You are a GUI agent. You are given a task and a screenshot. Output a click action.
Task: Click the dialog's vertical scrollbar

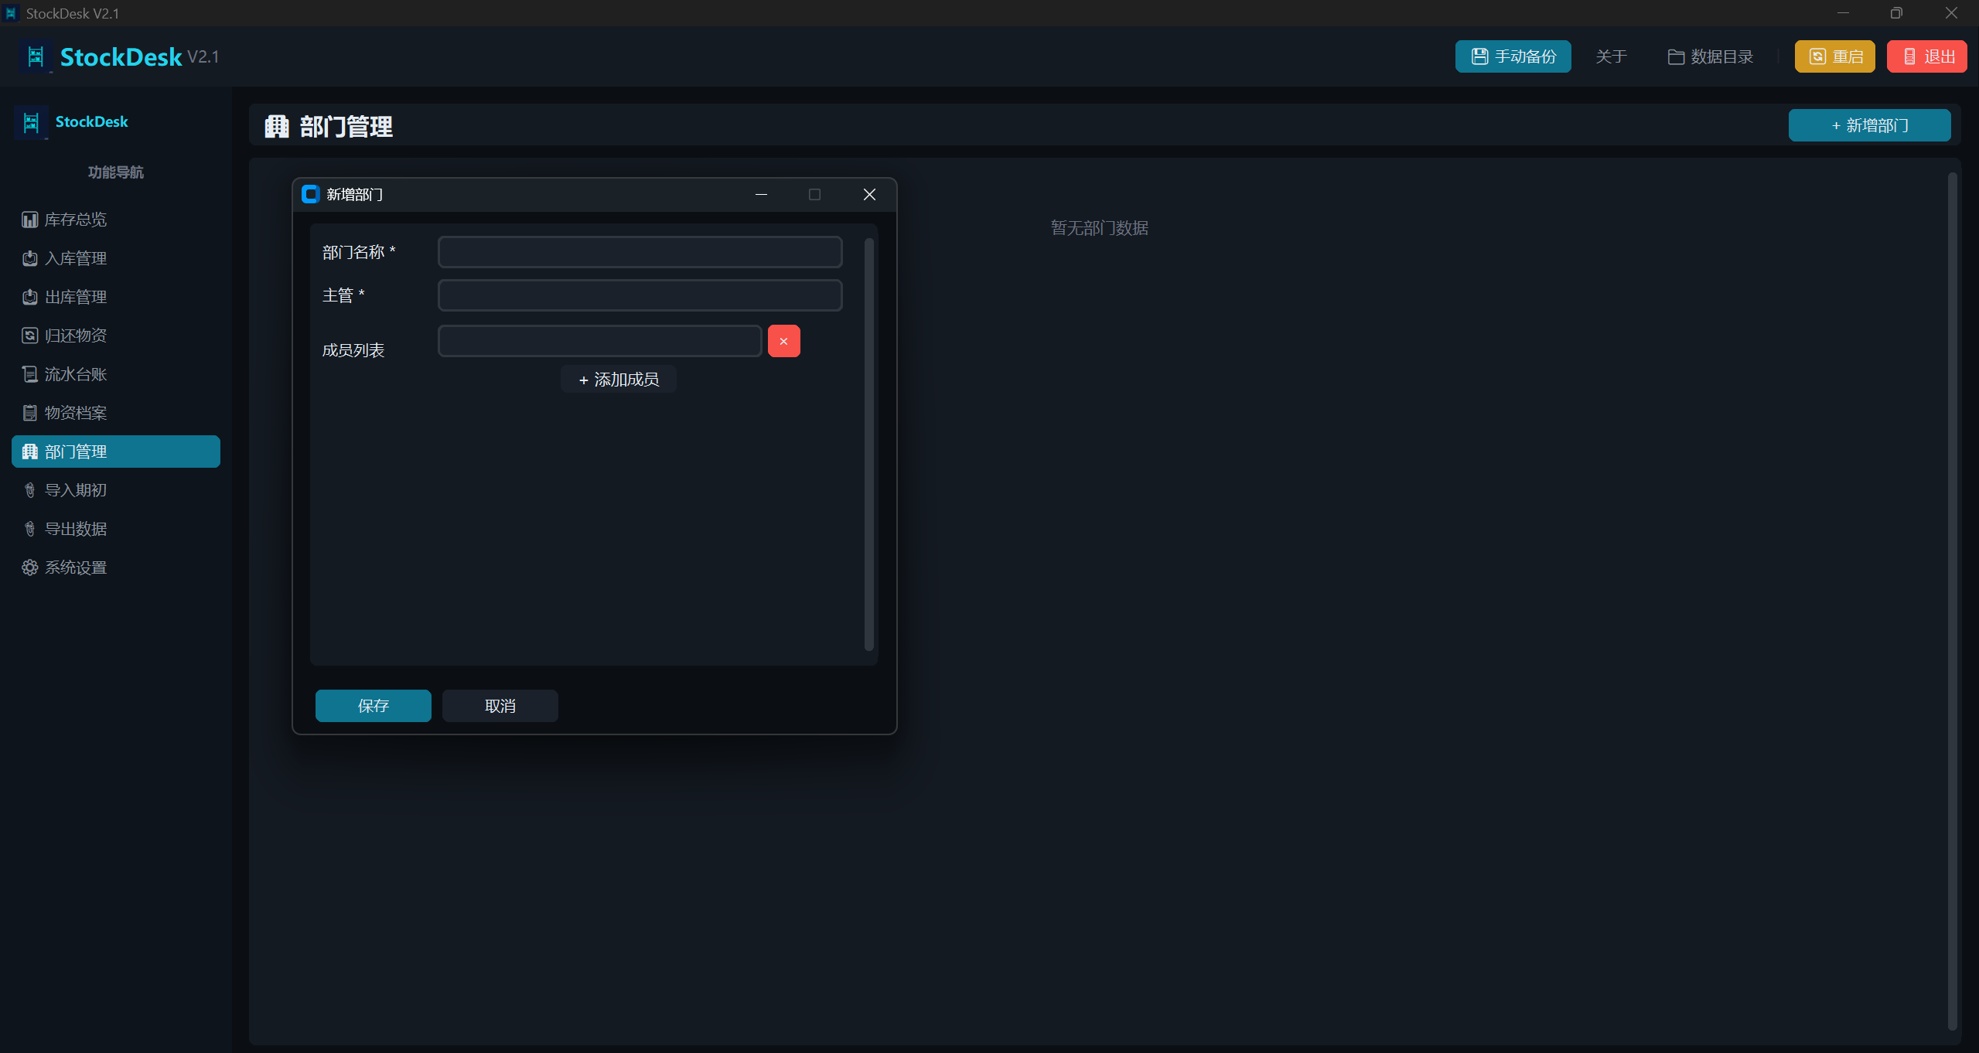(868, 445)
